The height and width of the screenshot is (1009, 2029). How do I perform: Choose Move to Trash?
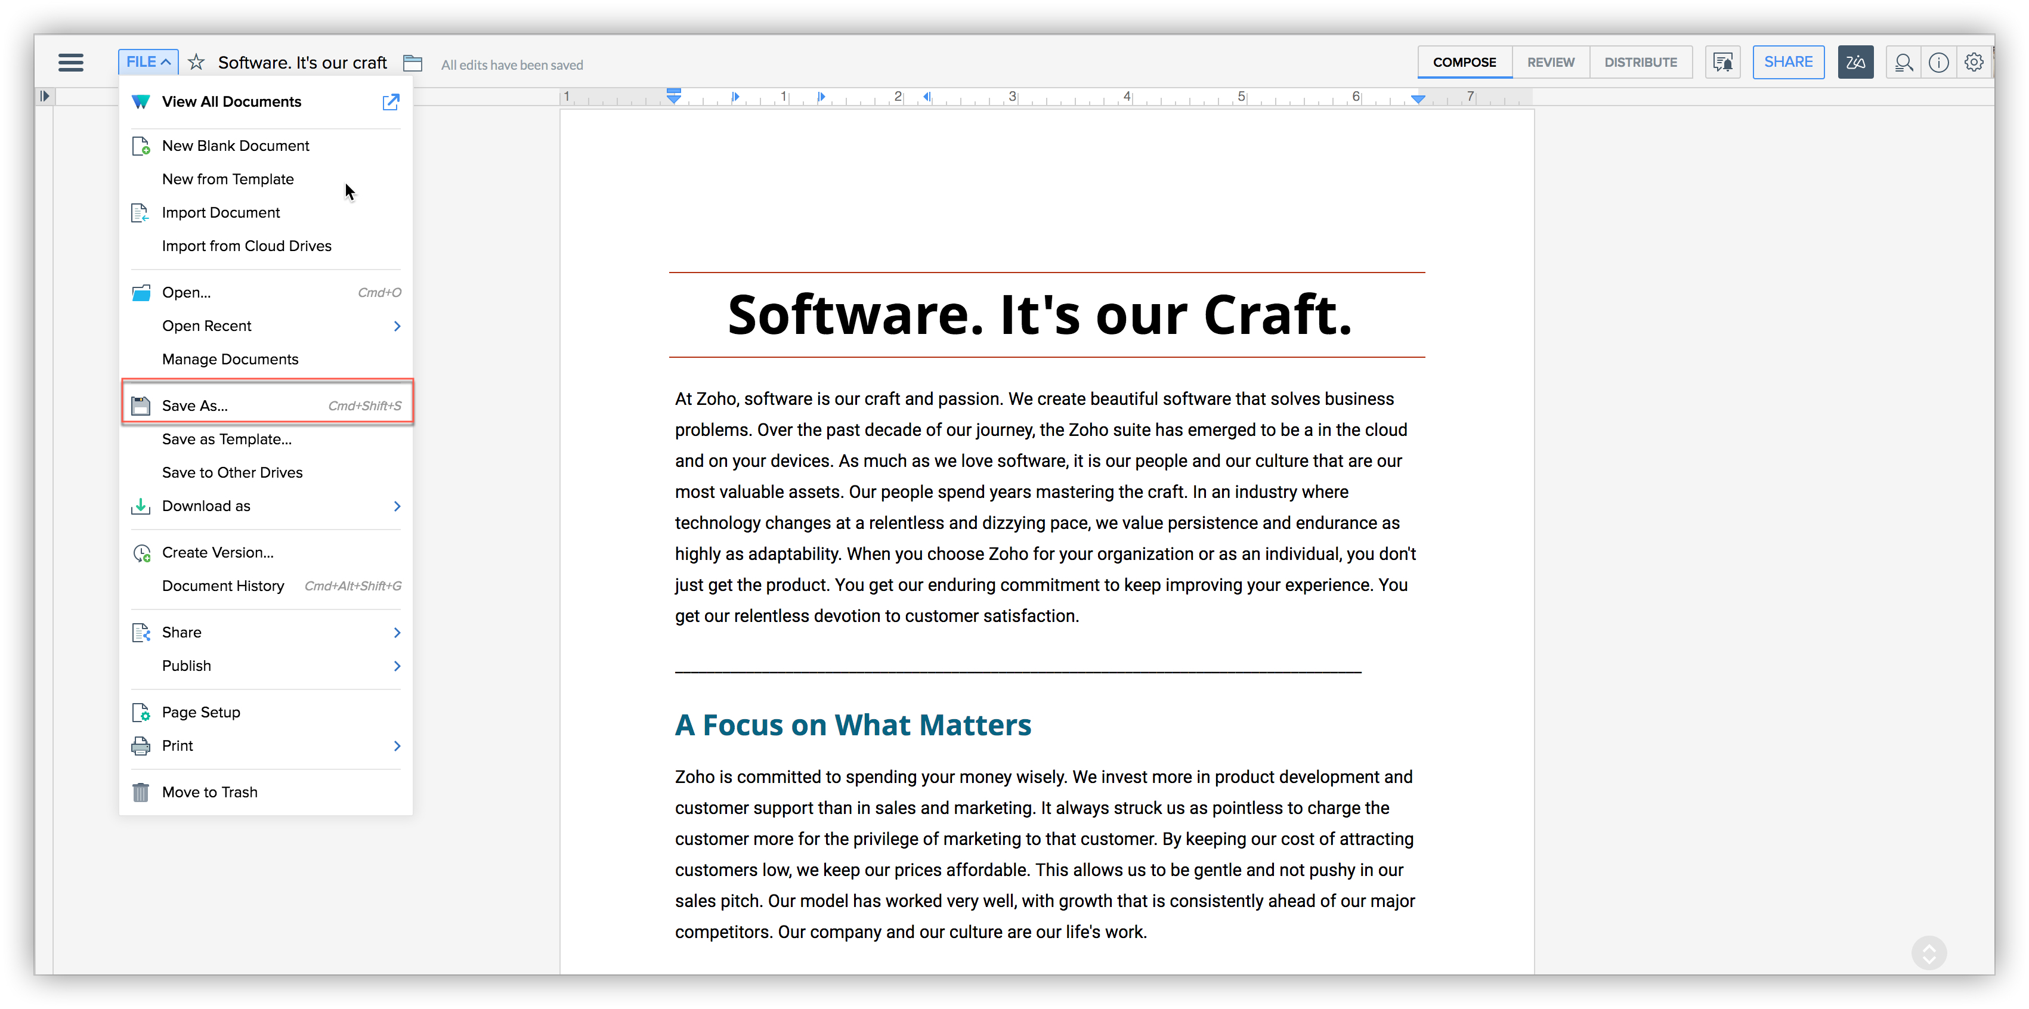coord(209,793)
